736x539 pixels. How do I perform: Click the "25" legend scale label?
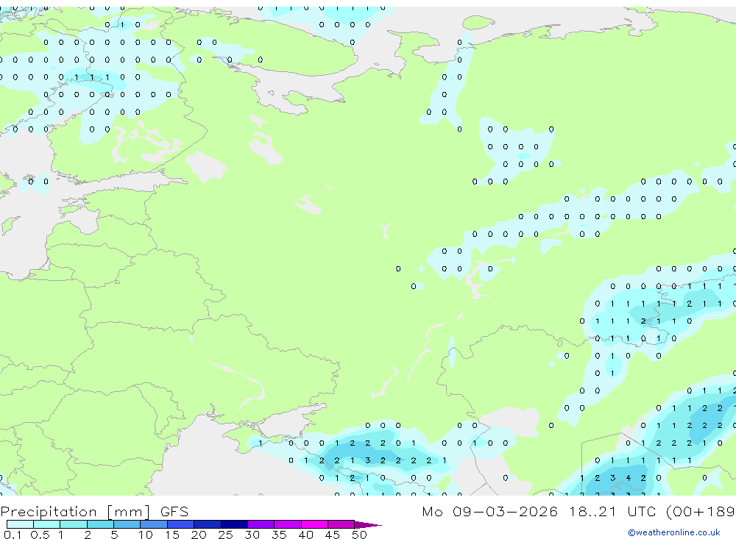(225, 535)
